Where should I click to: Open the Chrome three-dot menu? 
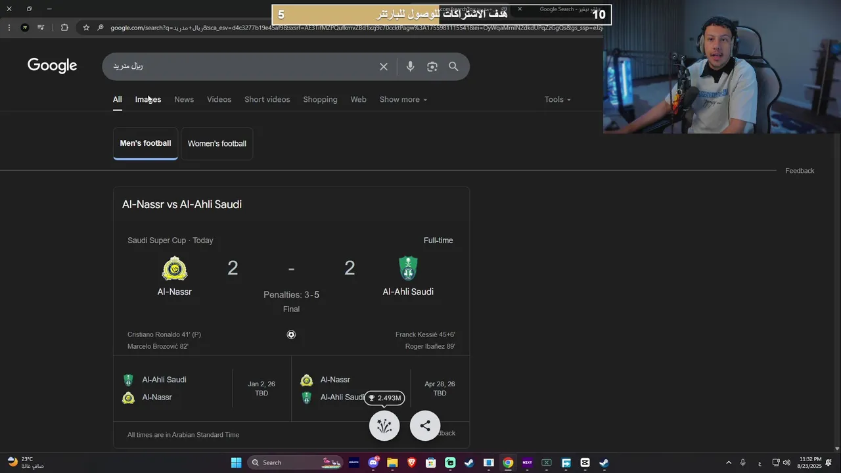9,28
